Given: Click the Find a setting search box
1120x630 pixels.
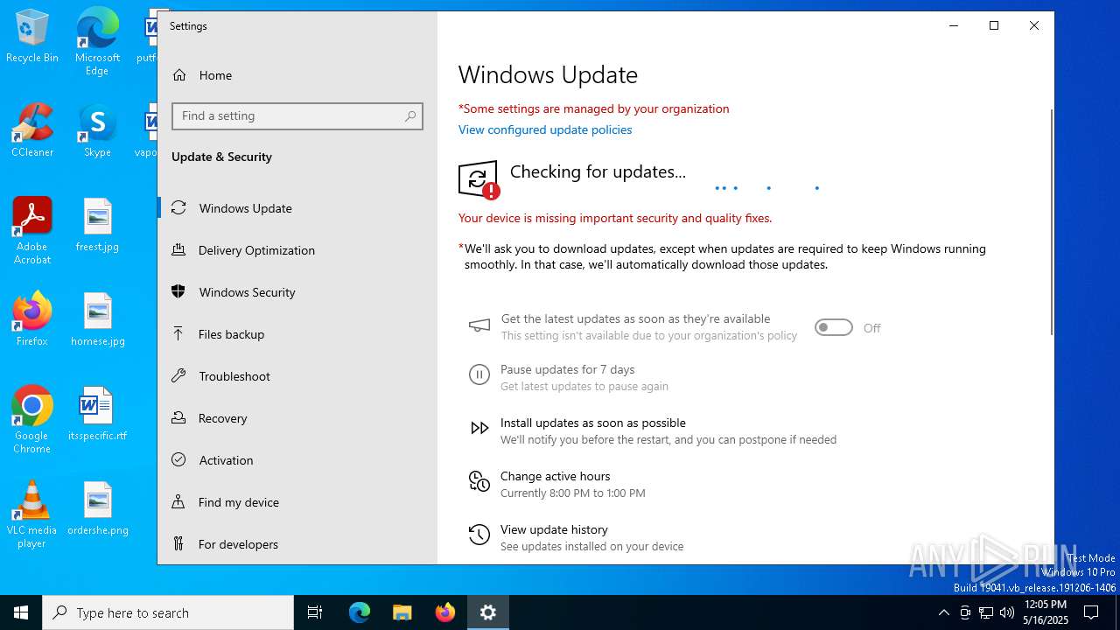Looking at the screenshot, I should (x=297, y=116).
